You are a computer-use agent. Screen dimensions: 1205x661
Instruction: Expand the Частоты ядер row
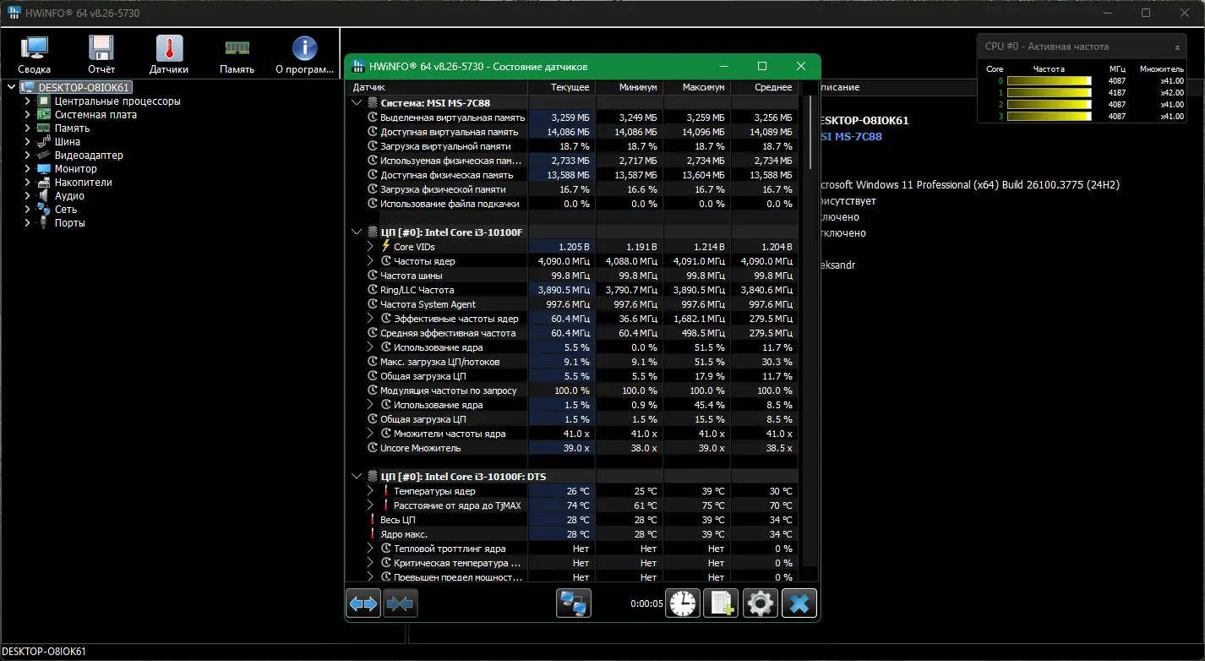click(x=371, y=261)
